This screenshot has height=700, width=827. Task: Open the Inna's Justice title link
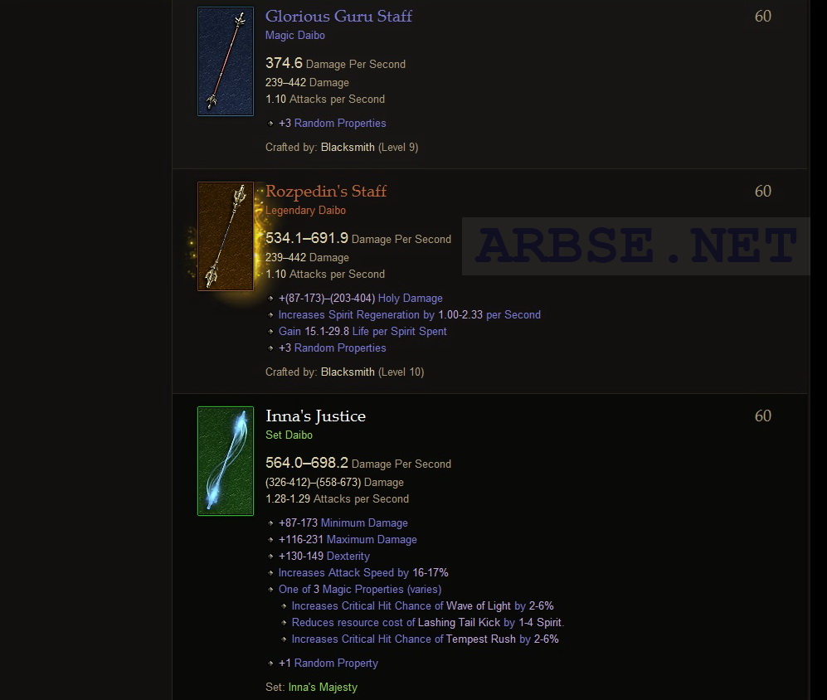(x=315, y=416)
